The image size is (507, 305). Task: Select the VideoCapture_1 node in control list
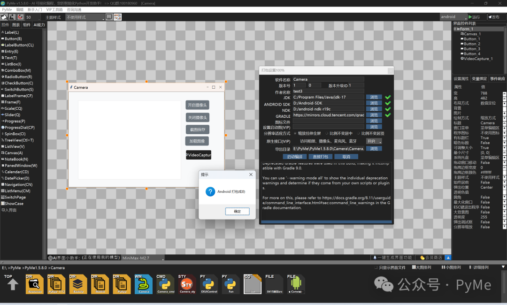476,59
